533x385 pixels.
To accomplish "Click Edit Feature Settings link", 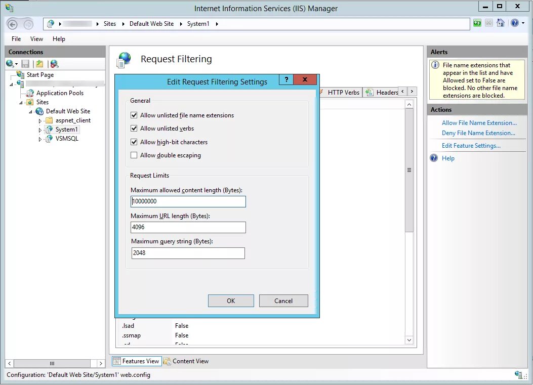I will click(x=471, y=145).
